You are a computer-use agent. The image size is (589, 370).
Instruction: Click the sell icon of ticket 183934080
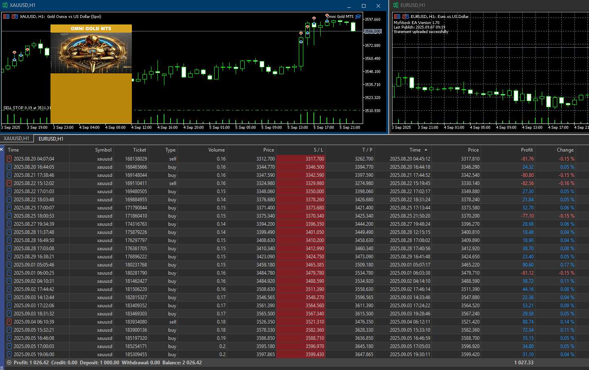(9, 322)
